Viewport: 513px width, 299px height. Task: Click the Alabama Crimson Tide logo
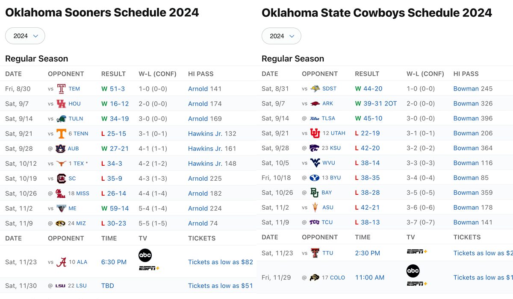click(x=61, y=262)
